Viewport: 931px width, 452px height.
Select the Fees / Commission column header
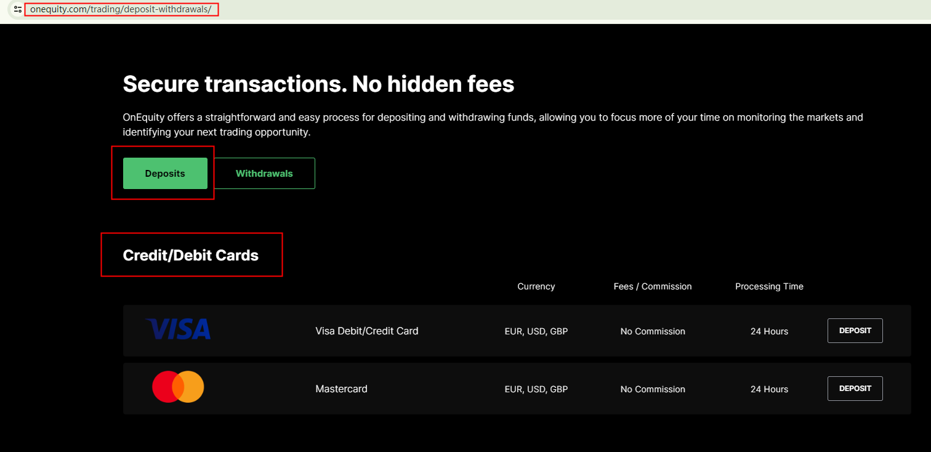(652, 286)
